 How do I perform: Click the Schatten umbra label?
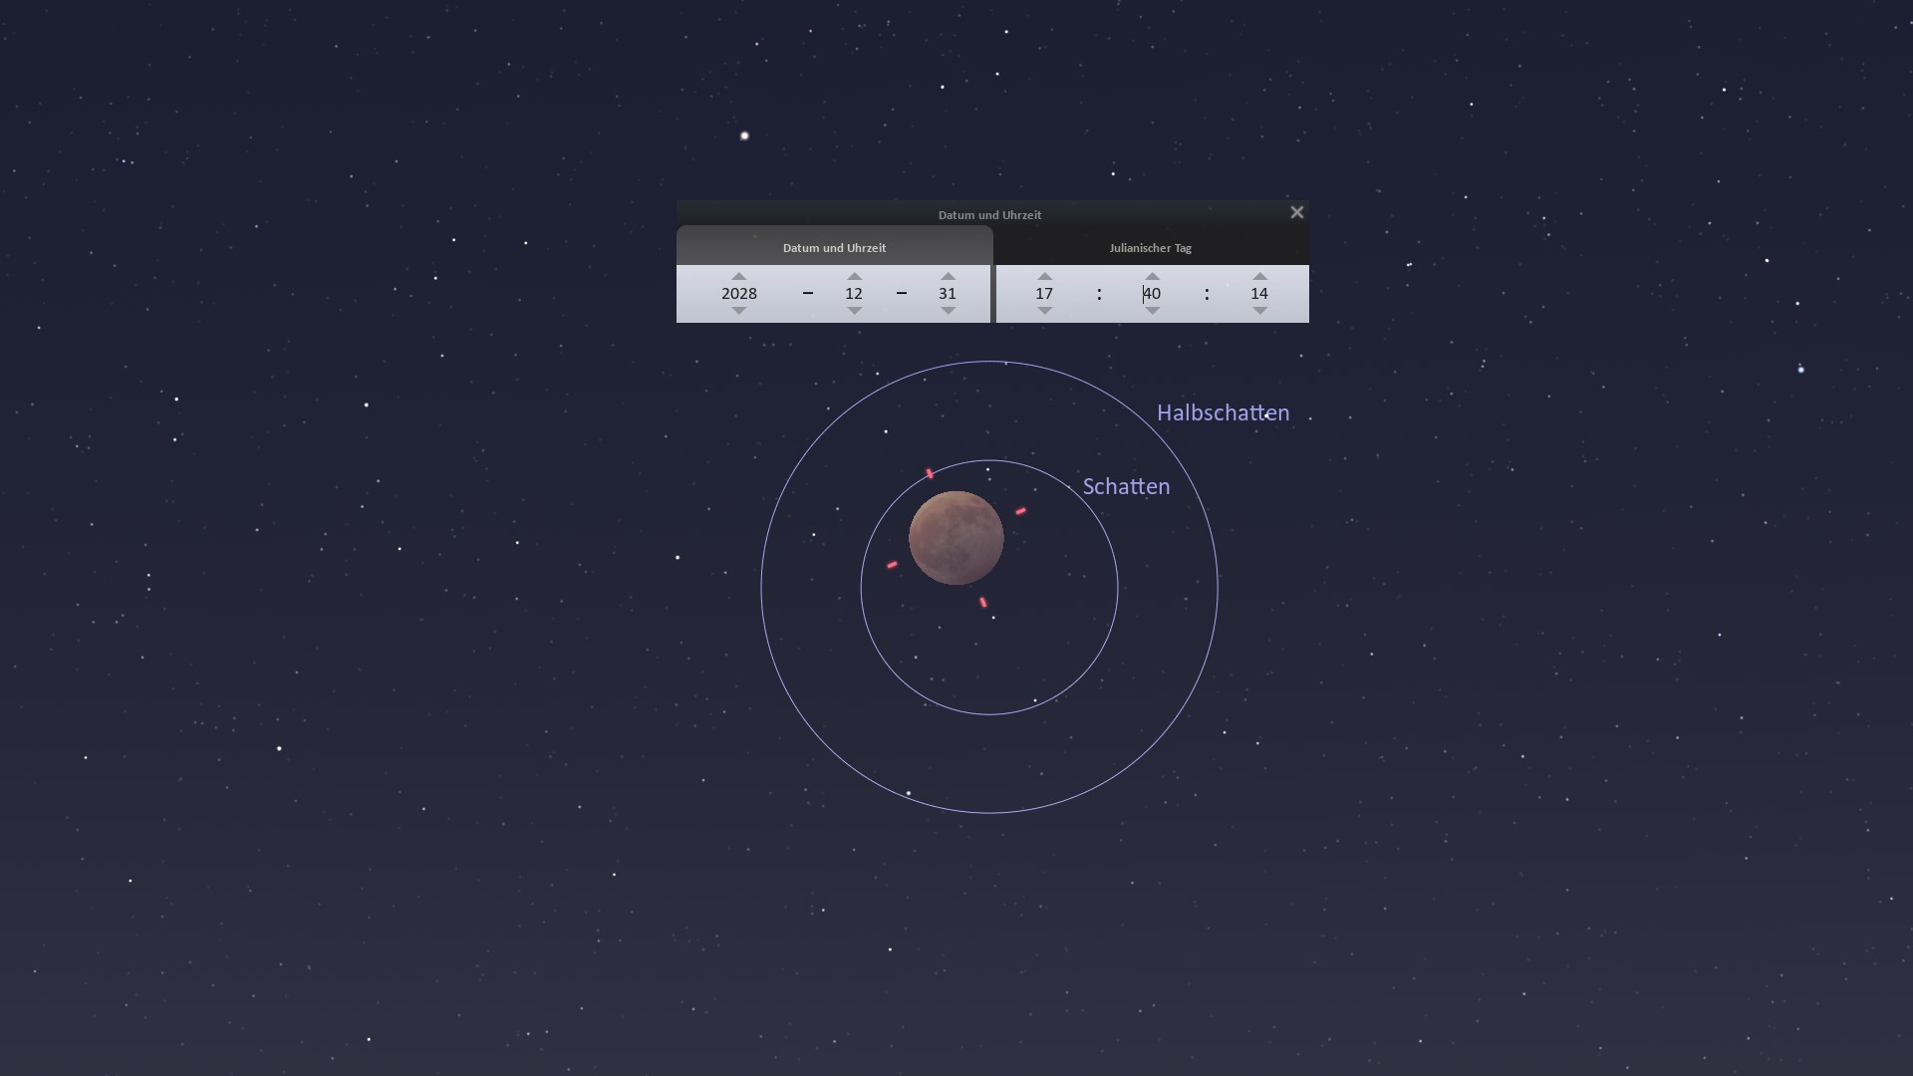[x=1126, y=487]
